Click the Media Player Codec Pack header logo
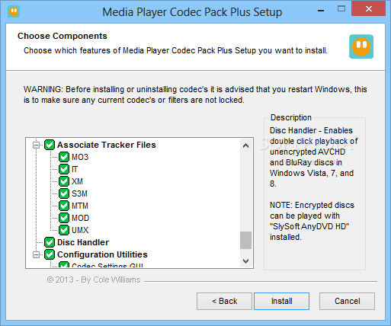The width and height of the screenshot is (391, 326). pos(361,46)
